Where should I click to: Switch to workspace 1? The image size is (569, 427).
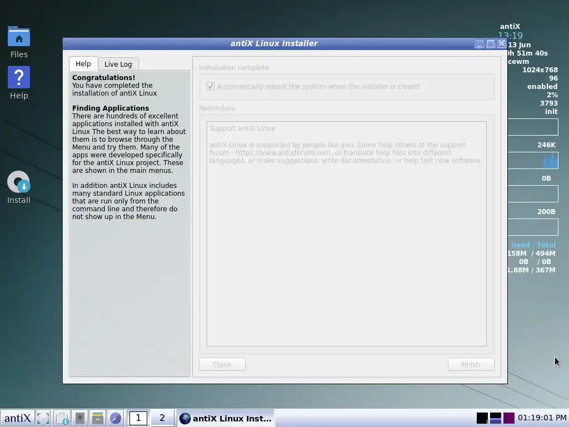pyautogui.click(x=138, y=418)
